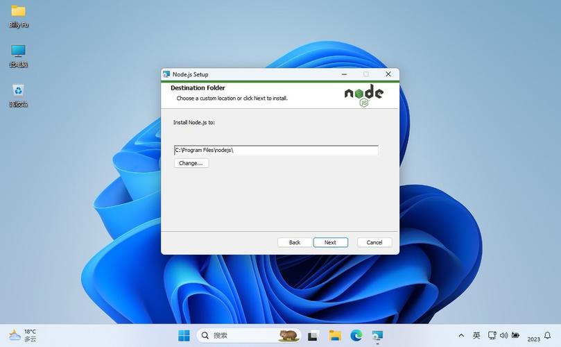Click the Node.js Setup title bar icon
Screen dimensions: 561x347
pyautogui.click(x=166, y=74)
